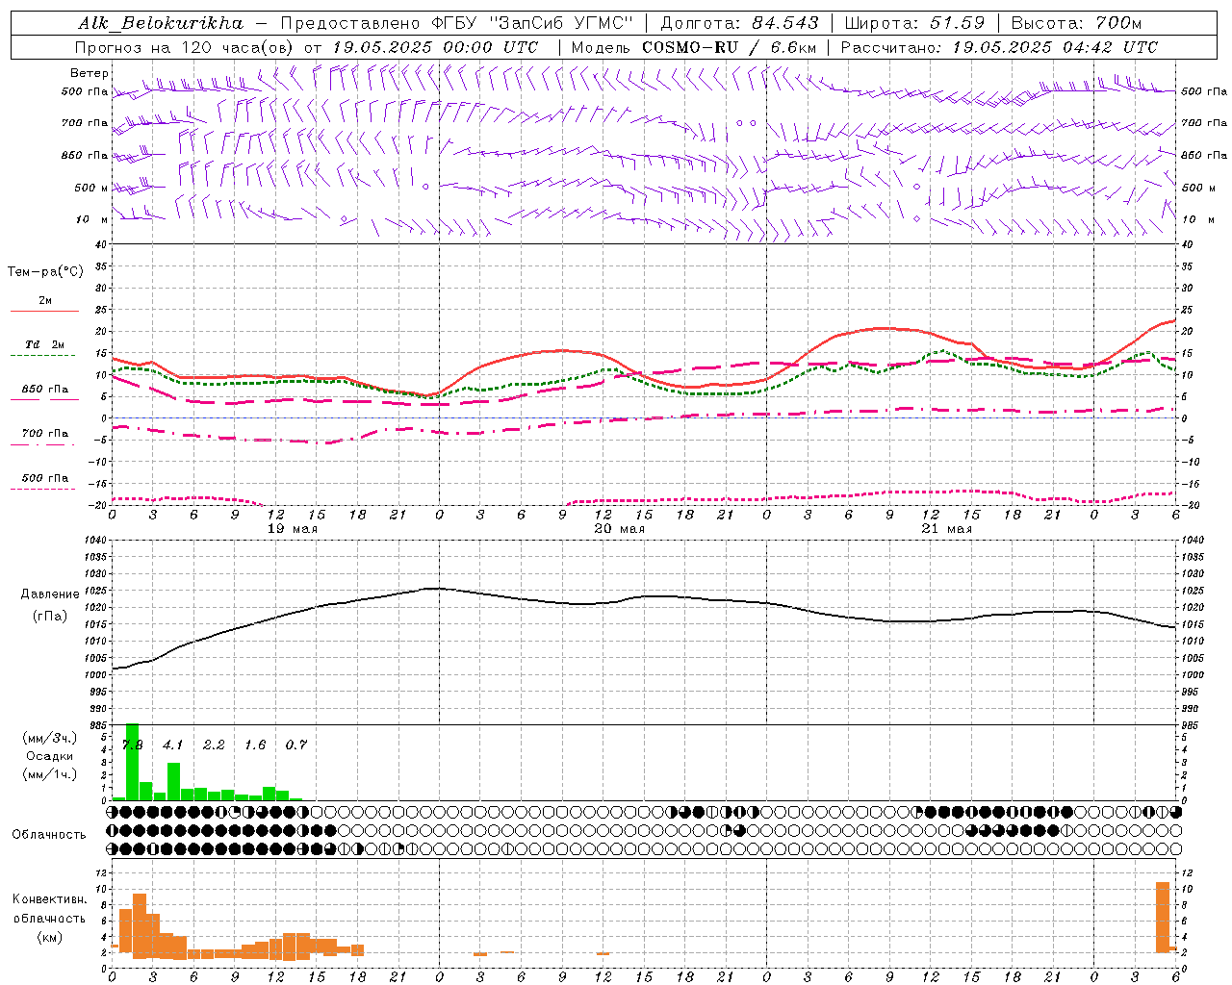The height and width of the screenshot is (985, 1232).
Task: Click the 7.8 precipitation total
Action: coord(132,745)
